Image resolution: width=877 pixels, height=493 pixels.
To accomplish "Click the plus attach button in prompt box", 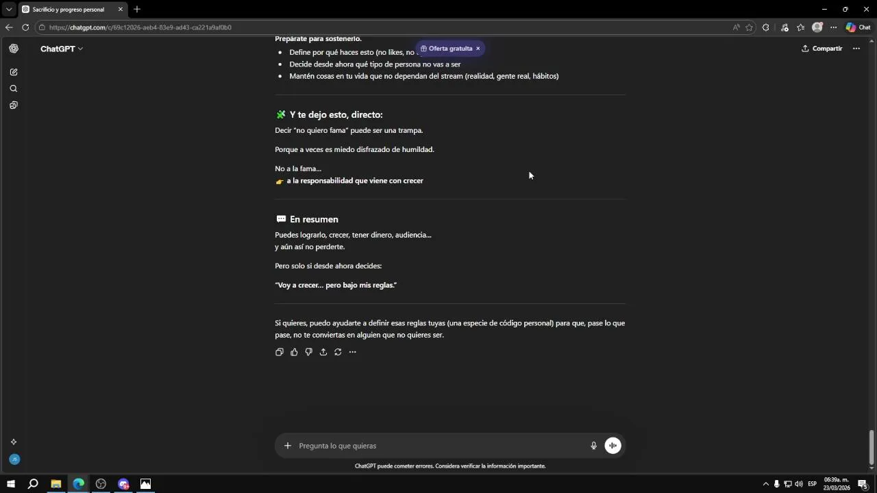I will click(x=288, y=446).
